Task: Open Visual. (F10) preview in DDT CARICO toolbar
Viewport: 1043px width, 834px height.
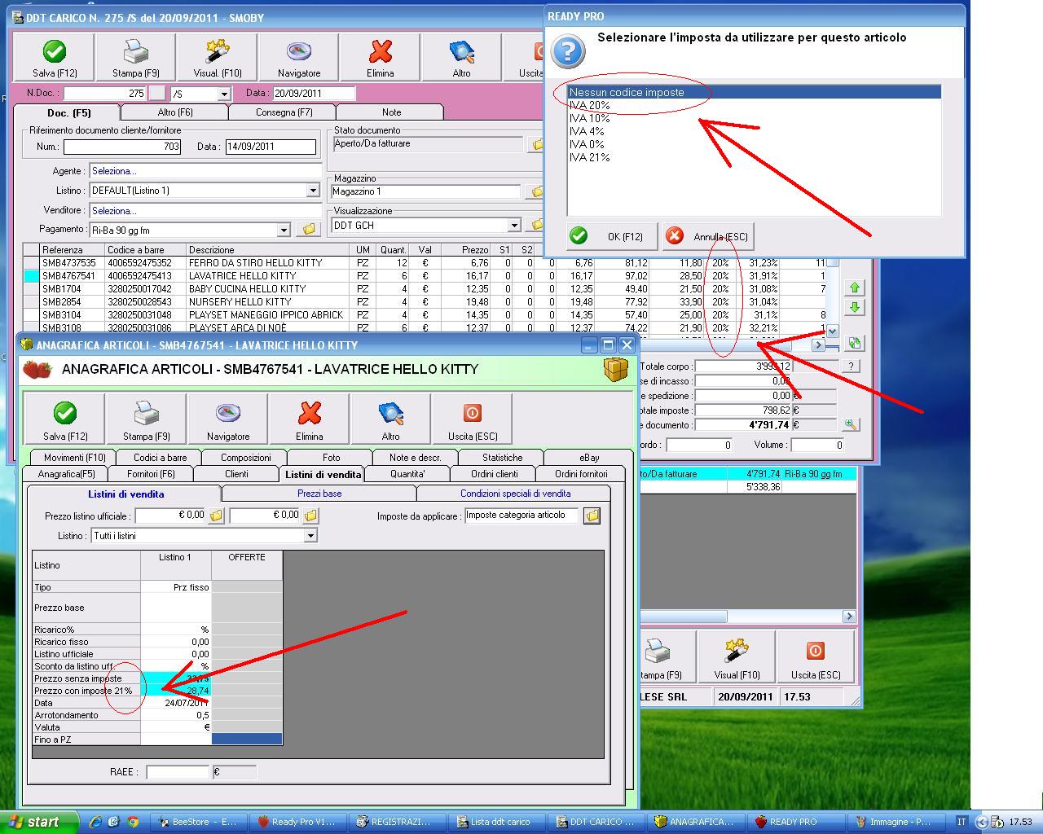Action: (x=218, y=58)
